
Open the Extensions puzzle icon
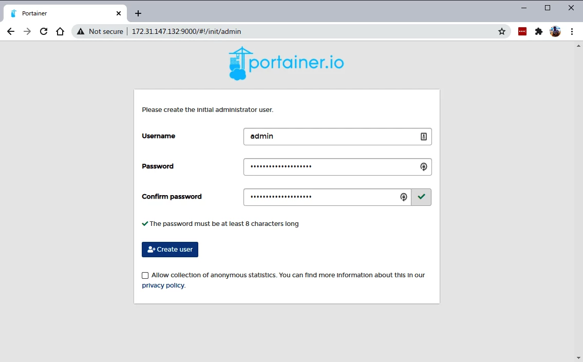click(538, 31)
